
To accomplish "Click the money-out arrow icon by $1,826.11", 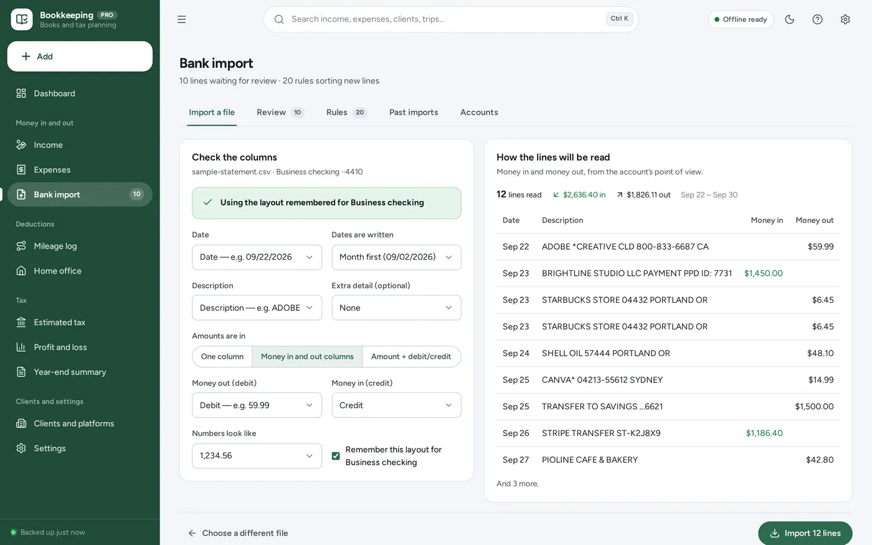I will [x=620, y=195].
